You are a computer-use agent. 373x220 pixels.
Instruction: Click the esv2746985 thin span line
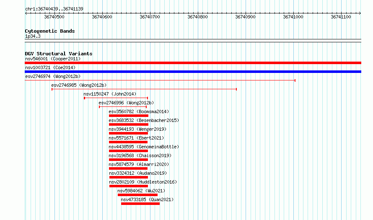tap(144, 89)
